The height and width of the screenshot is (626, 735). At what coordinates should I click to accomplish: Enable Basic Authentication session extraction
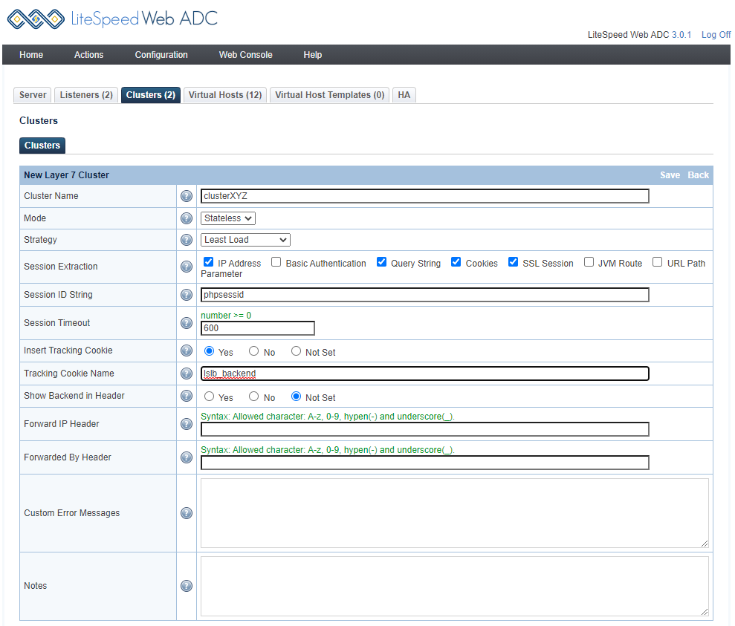point(276,262)
